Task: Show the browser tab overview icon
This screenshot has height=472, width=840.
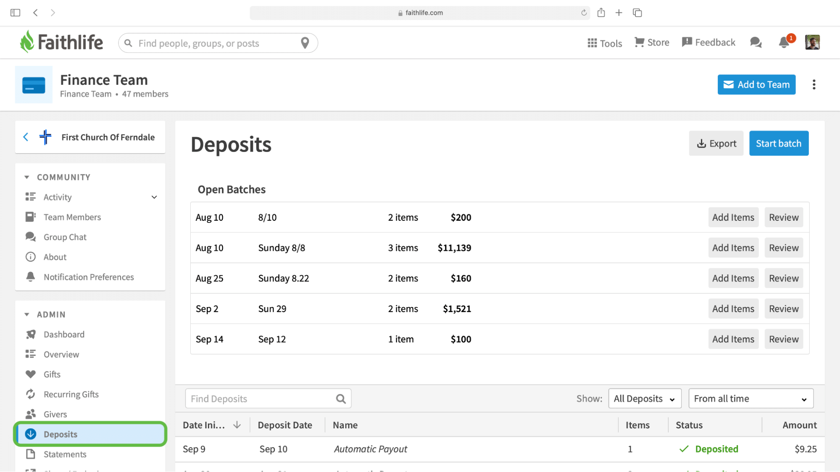Action: point(637,13)
